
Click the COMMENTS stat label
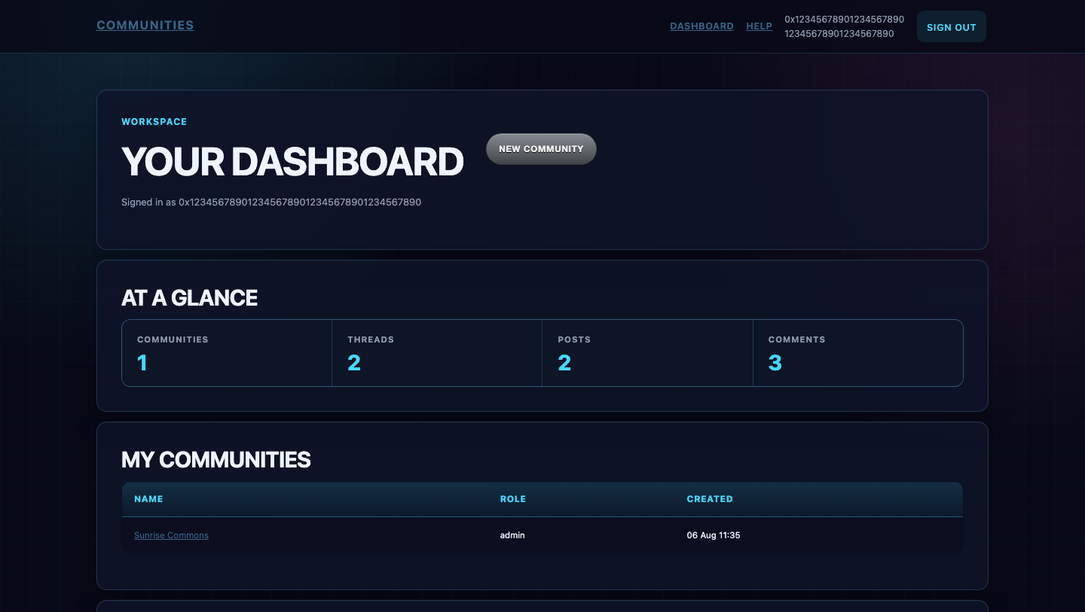point(796,339)
